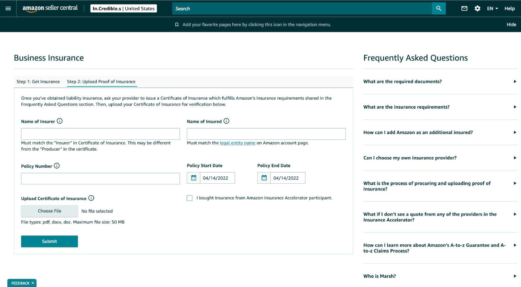521x287 pixels.
Task: Open the Policy End Date calendar icon
Action: click(x=264, y=178)
